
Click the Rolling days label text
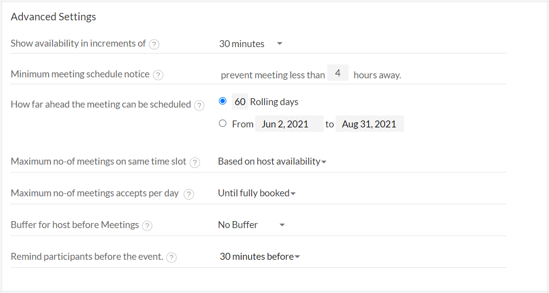pos(274,102)
